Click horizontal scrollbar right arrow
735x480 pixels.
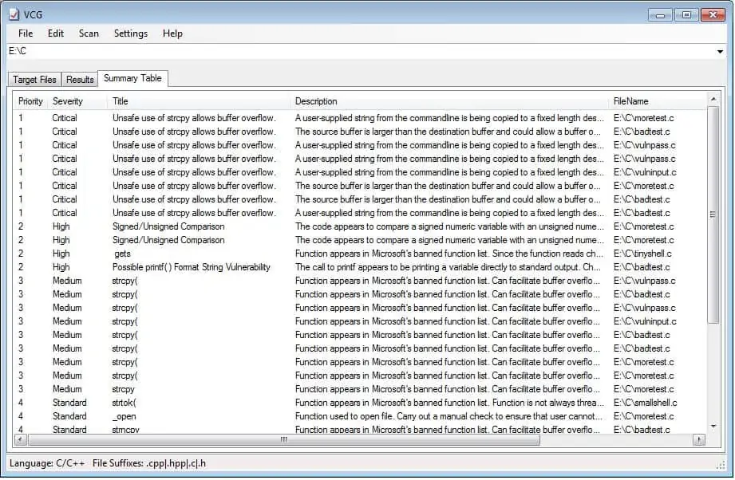click(698, 439)
